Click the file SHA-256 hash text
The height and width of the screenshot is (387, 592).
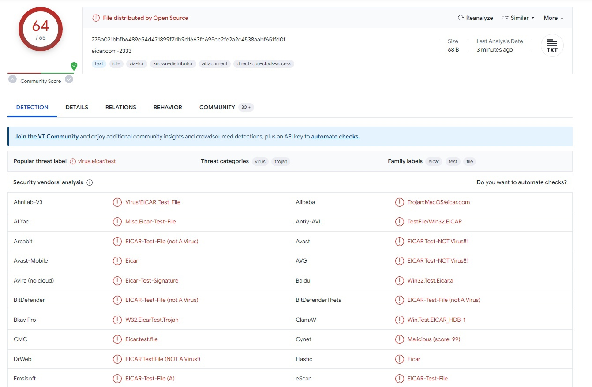point(188,40)
